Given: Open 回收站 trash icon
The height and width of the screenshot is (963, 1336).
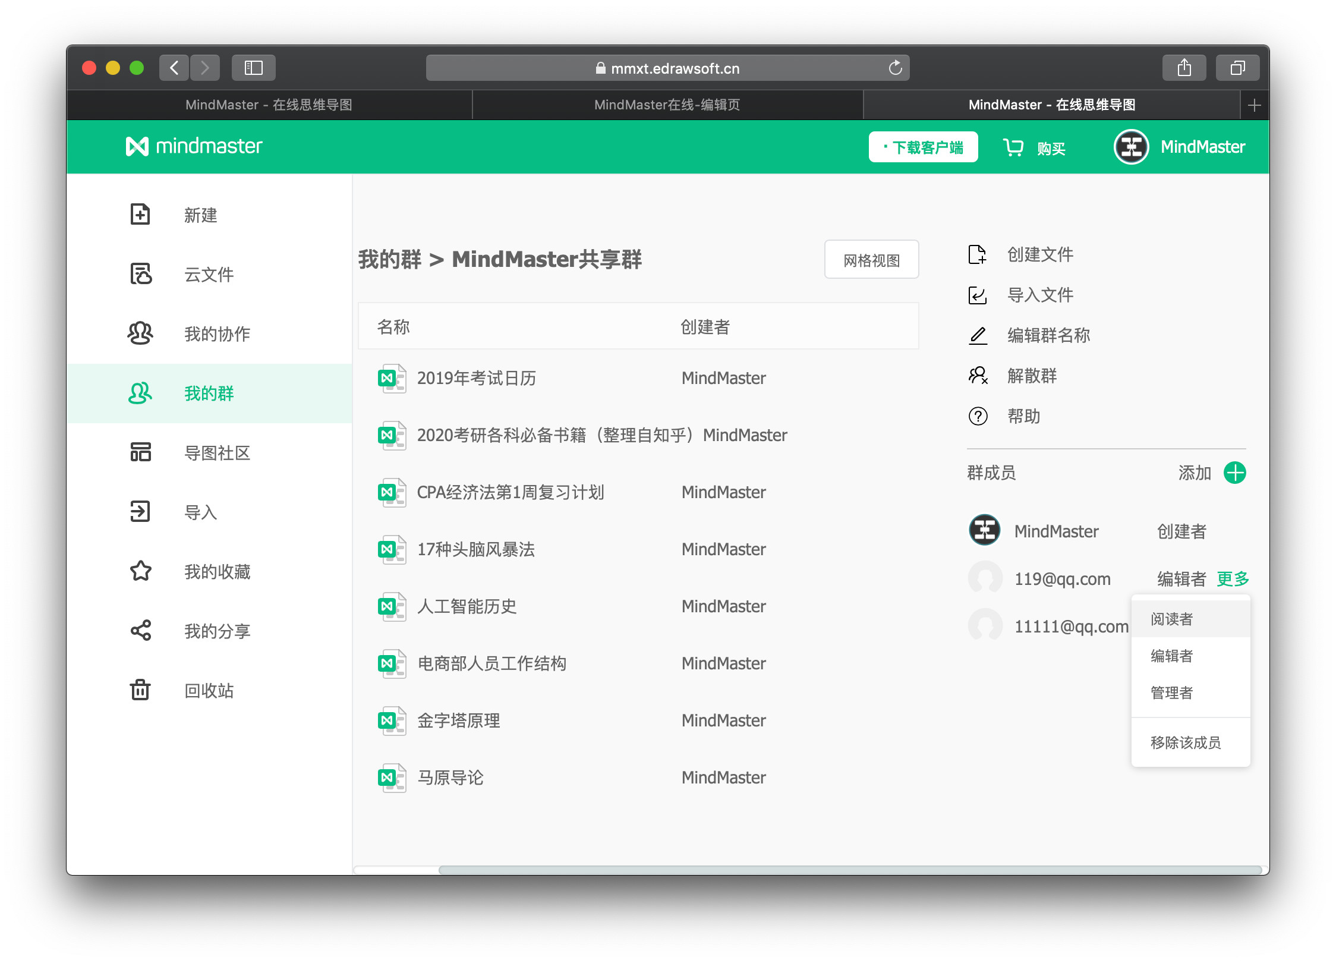Looking at the screenshot, I should coord(140,690).
